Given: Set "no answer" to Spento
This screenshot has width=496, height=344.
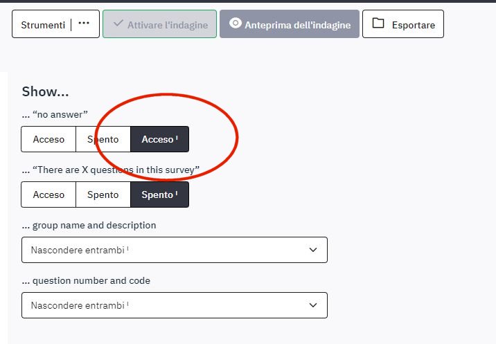Looking at the screenshot, I should pyautogui.click(x=103, y=139).
